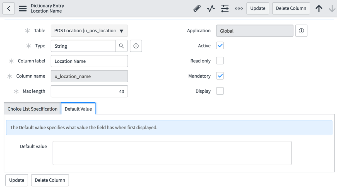This screenshot has height=189, width=337.
Task: Open the hamburger context menu icon
Action: click(23, 8)
